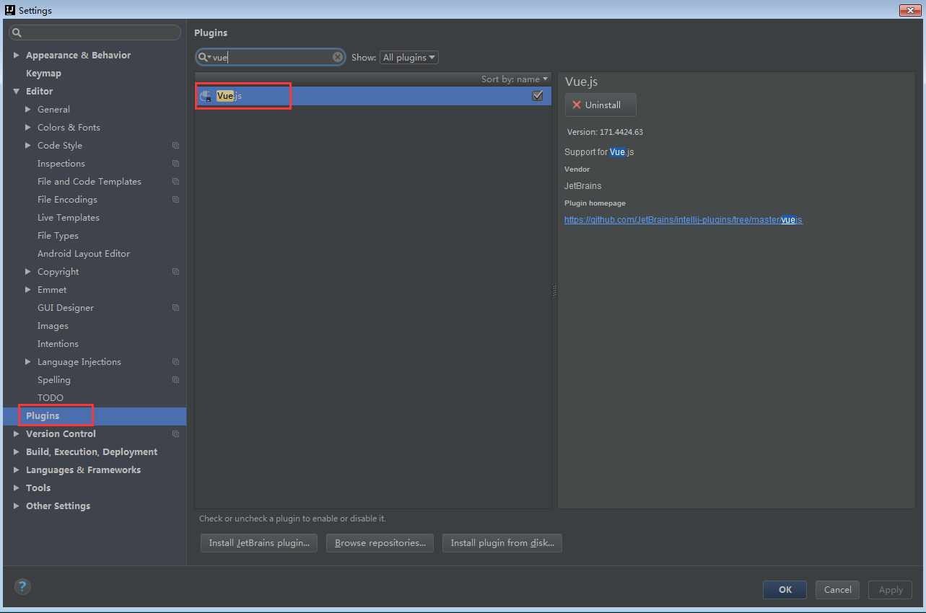Open File and Code Templates settings
The width and height of the screenshot is (926, 613).
coord(89,182)
